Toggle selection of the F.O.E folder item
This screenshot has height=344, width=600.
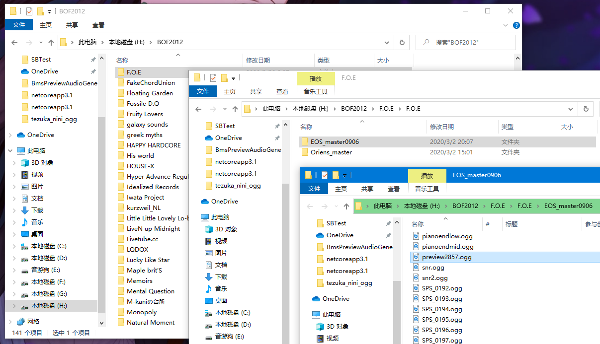click(x=134, y=72)
